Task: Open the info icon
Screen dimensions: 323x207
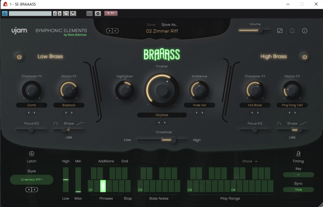Action: pyautogui.click(x=304, y=31)
